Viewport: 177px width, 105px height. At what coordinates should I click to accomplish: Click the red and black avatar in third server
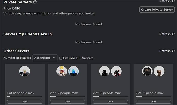point(116,71)
